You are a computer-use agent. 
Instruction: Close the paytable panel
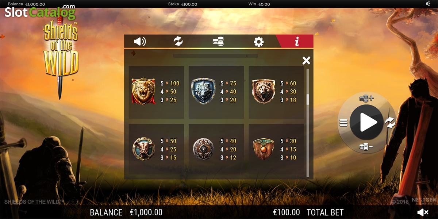click(x=306, y=61)
